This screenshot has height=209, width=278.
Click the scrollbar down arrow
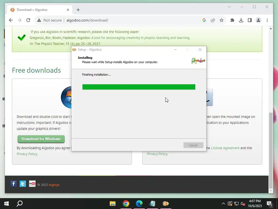(271, 191)
